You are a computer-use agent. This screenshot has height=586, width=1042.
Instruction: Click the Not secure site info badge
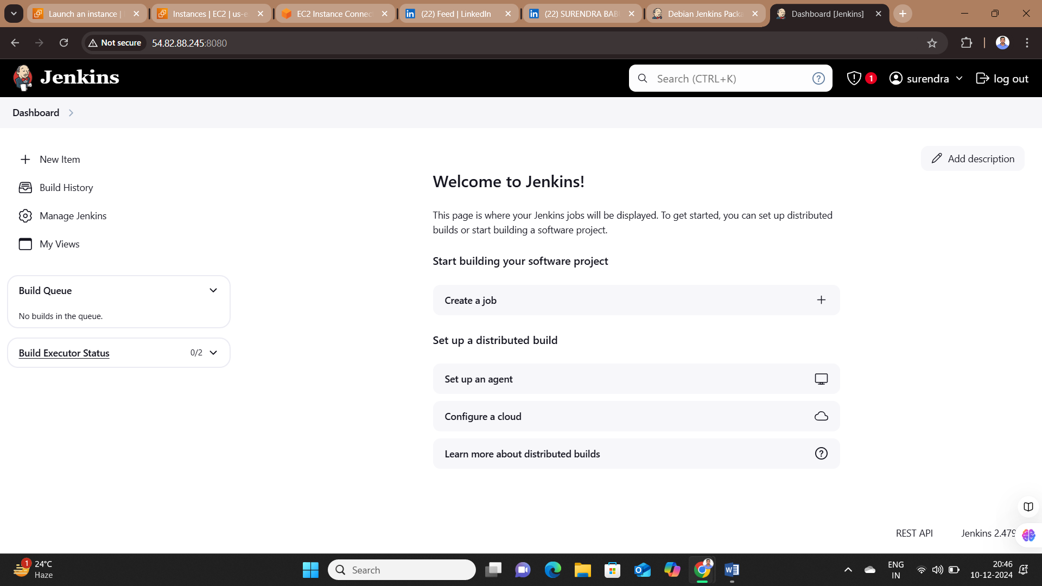pyautogui.click(x=115, y=43)
